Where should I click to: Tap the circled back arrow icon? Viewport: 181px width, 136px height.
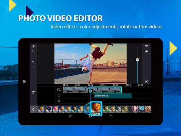click(34, 46)
